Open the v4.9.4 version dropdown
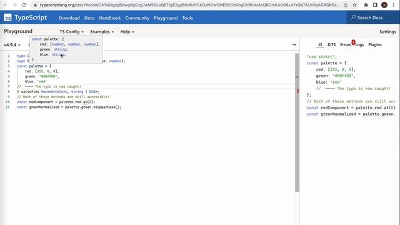 tap(12, 44)
